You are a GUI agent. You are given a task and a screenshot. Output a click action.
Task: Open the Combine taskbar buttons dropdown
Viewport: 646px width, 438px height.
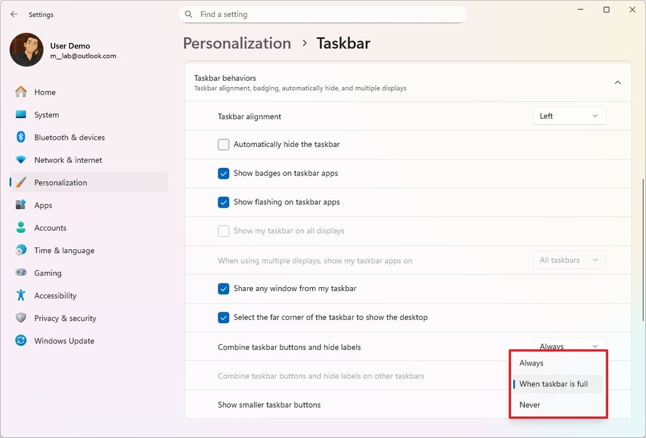[568, 346]
